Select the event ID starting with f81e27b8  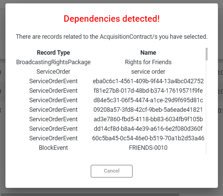tap(148, 91)
